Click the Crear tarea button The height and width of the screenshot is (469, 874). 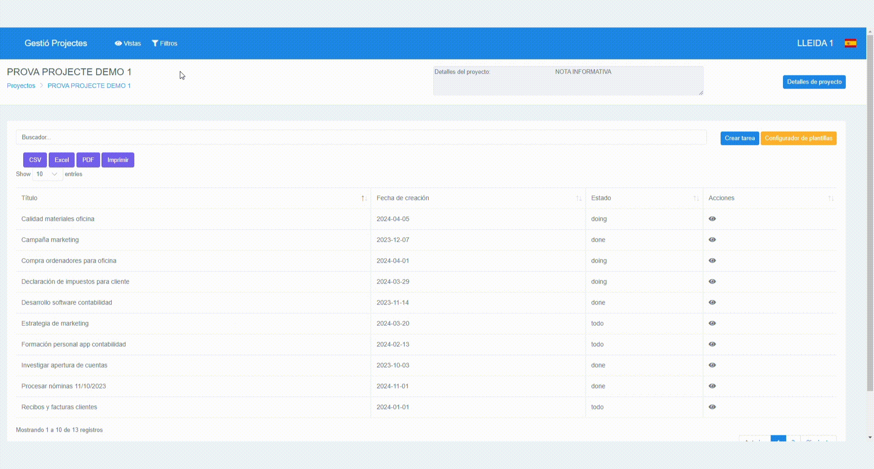tap(739, 138)
